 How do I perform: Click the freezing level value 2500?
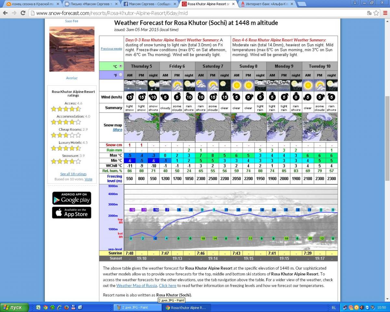click(213, 178)
